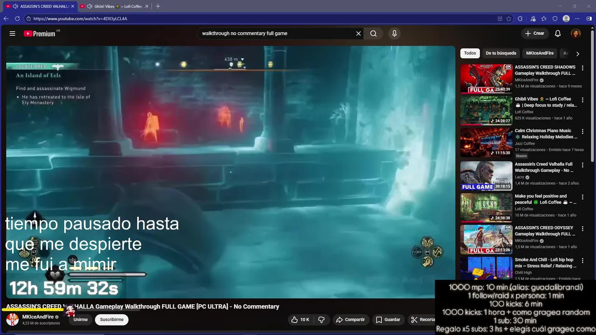This screenshot has height=335, width=596.
Task: Open Lofi Coffee channel under Ghibli Vibes
Action: pyautogui.click(x=524, y=112)
